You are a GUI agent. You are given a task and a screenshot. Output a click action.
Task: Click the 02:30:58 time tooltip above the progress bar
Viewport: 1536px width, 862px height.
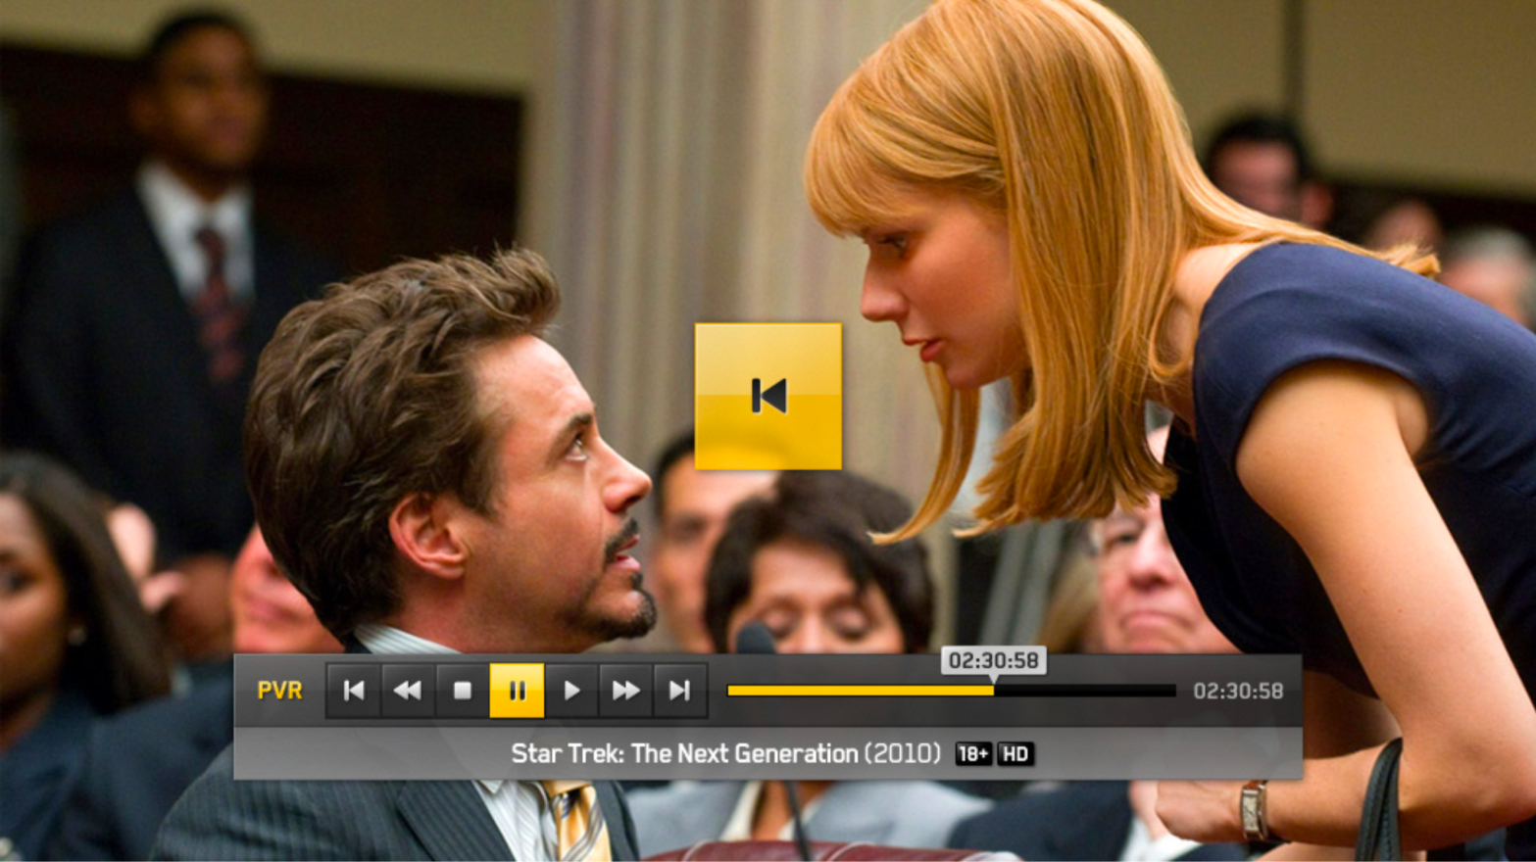[x=993, y=661]
